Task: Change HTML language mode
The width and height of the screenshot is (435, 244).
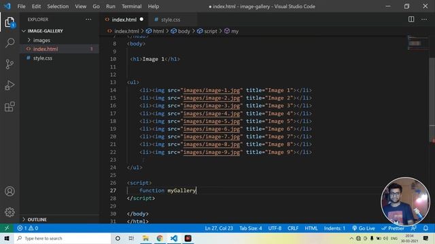Action: click(x=311, y=228)
